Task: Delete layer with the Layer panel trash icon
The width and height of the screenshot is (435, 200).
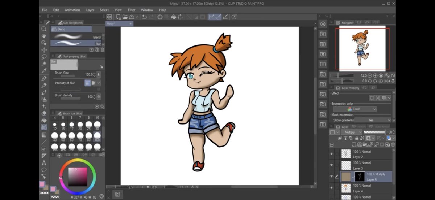Action: tap(393, 144)
